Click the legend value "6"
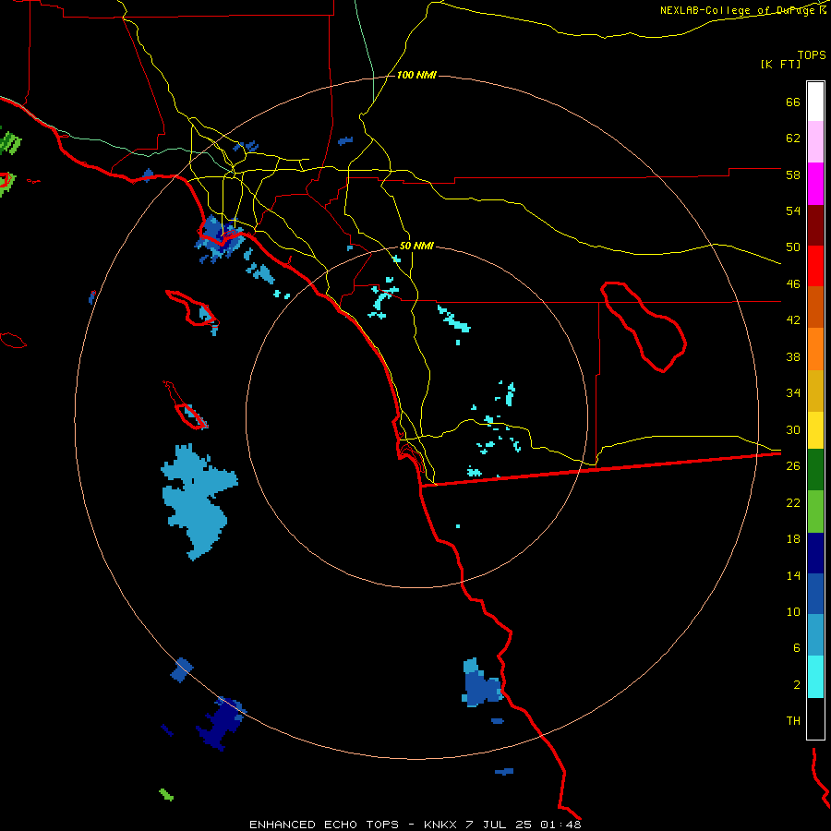The height and width of the screenshot is (831, 831). click(x=797, y=648)
